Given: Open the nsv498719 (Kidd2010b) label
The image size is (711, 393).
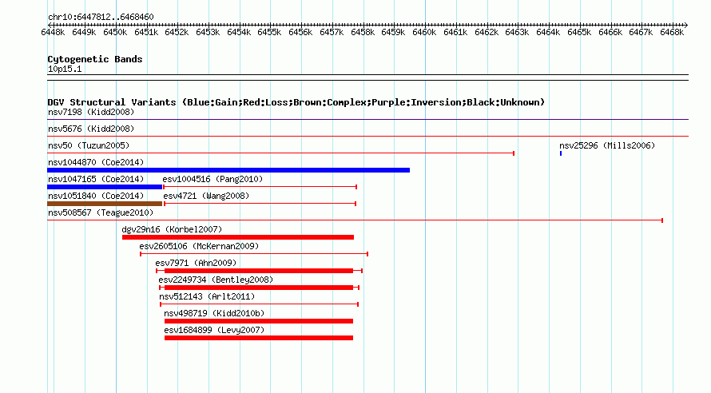Looking at the screenshot, I should 214,313.
